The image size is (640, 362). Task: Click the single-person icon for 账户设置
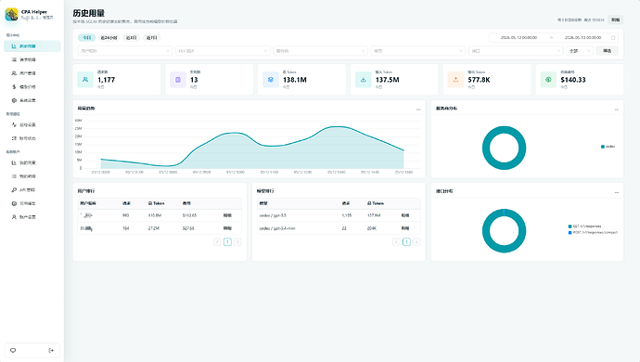click(x=14, y=217)
